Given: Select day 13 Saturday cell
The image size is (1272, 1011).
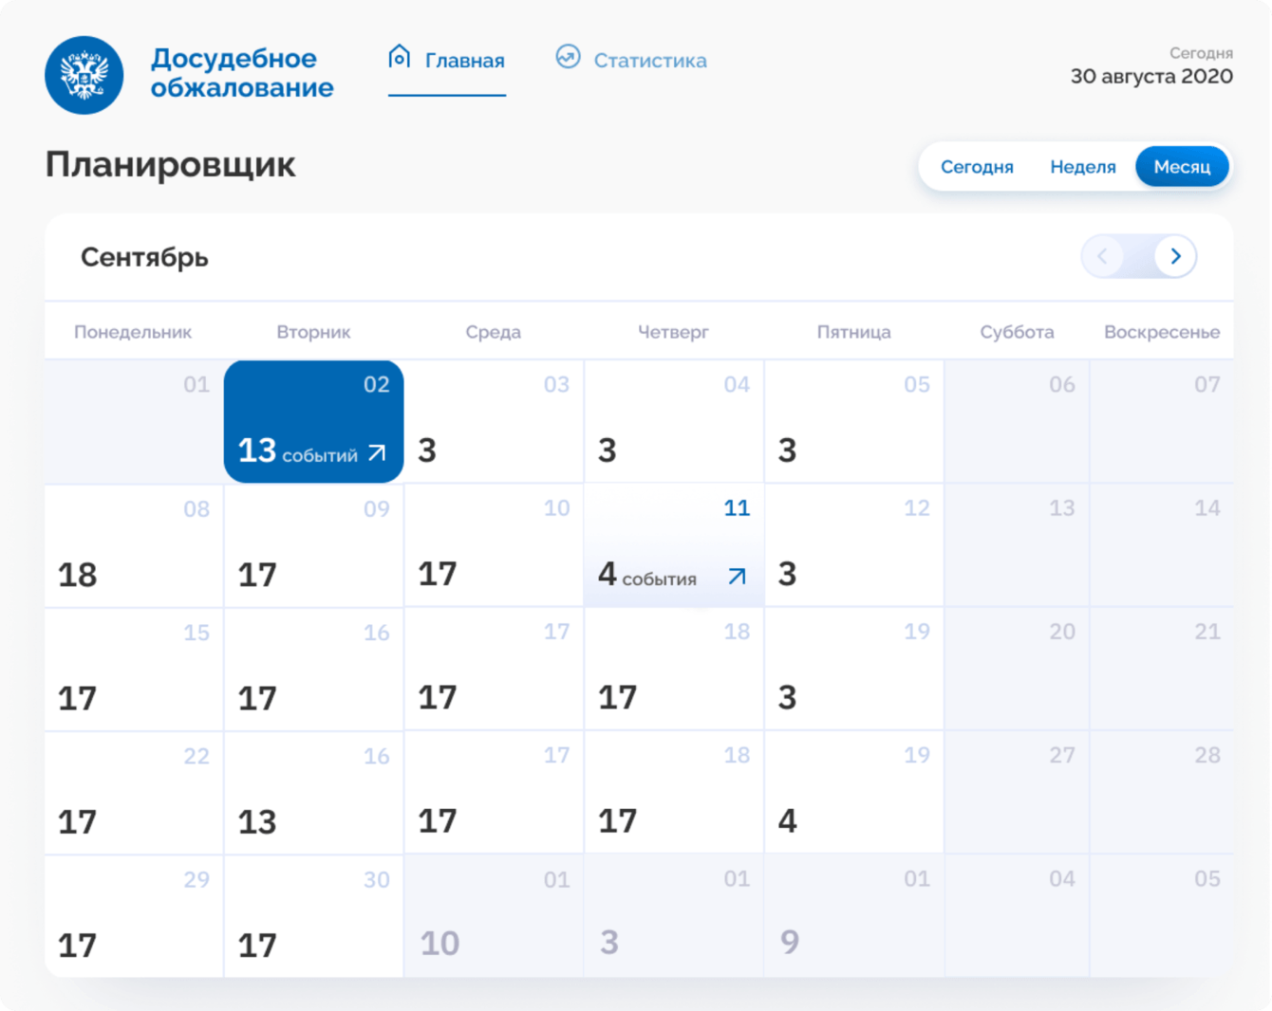Looking at the screenshot, I should coord(1017,545).
